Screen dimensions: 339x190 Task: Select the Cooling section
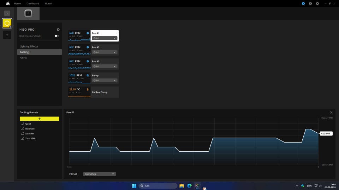coord(40,52)
